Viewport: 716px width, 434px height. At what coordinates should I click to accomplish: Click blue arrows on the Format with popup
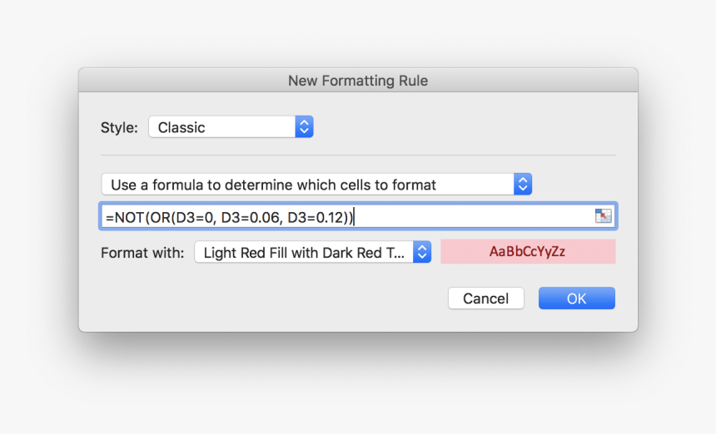coord(422,252)
